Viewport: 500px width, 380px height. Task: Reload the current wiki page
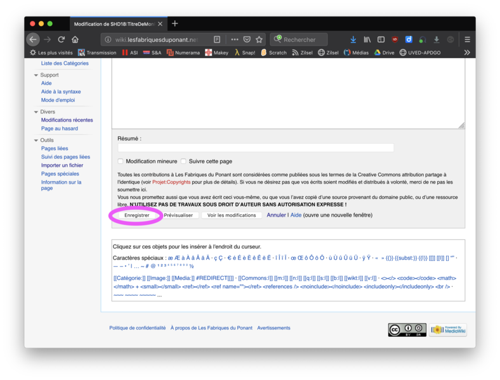[x=61, y=39]
